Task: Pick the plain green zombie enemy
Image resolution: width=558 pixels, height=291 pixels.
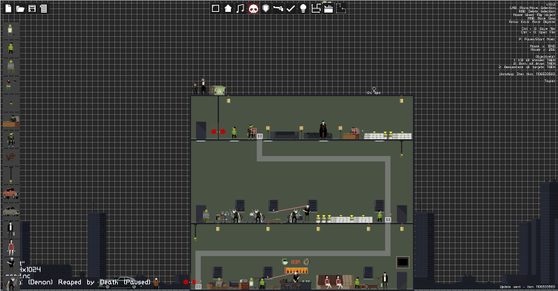Action: coord(10,48)
